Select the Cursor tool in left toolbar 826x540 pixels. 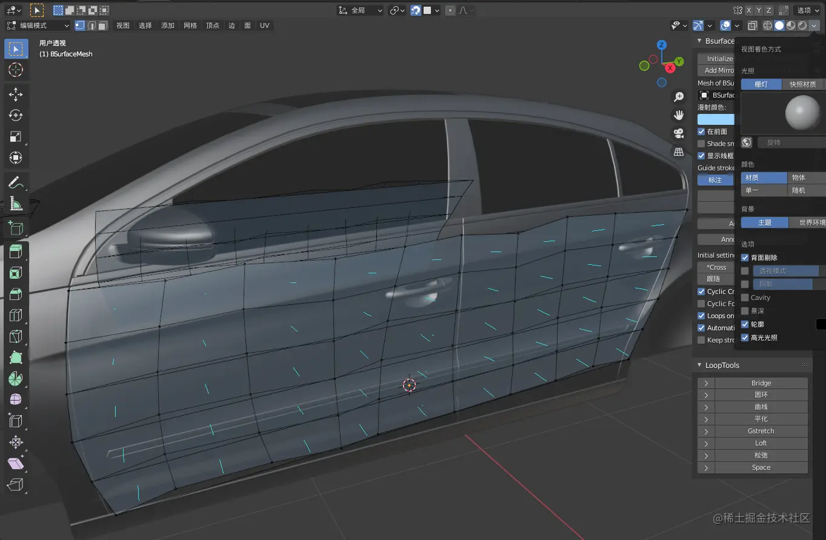(x=16, y=70)
